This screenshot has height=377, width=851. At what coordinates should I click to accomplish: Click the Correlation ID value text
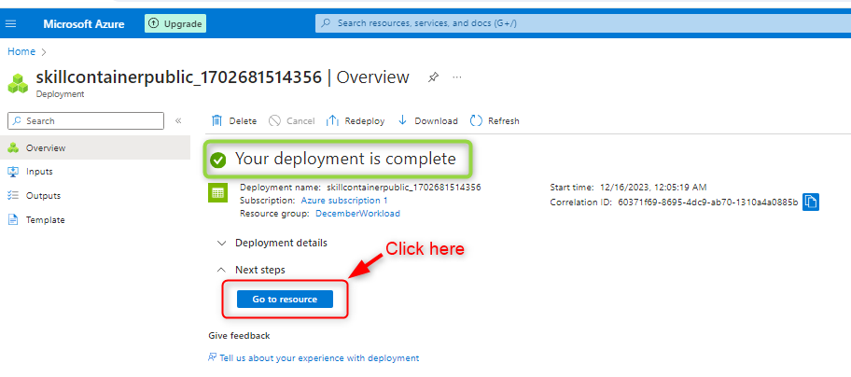click(x=708, y=202)
